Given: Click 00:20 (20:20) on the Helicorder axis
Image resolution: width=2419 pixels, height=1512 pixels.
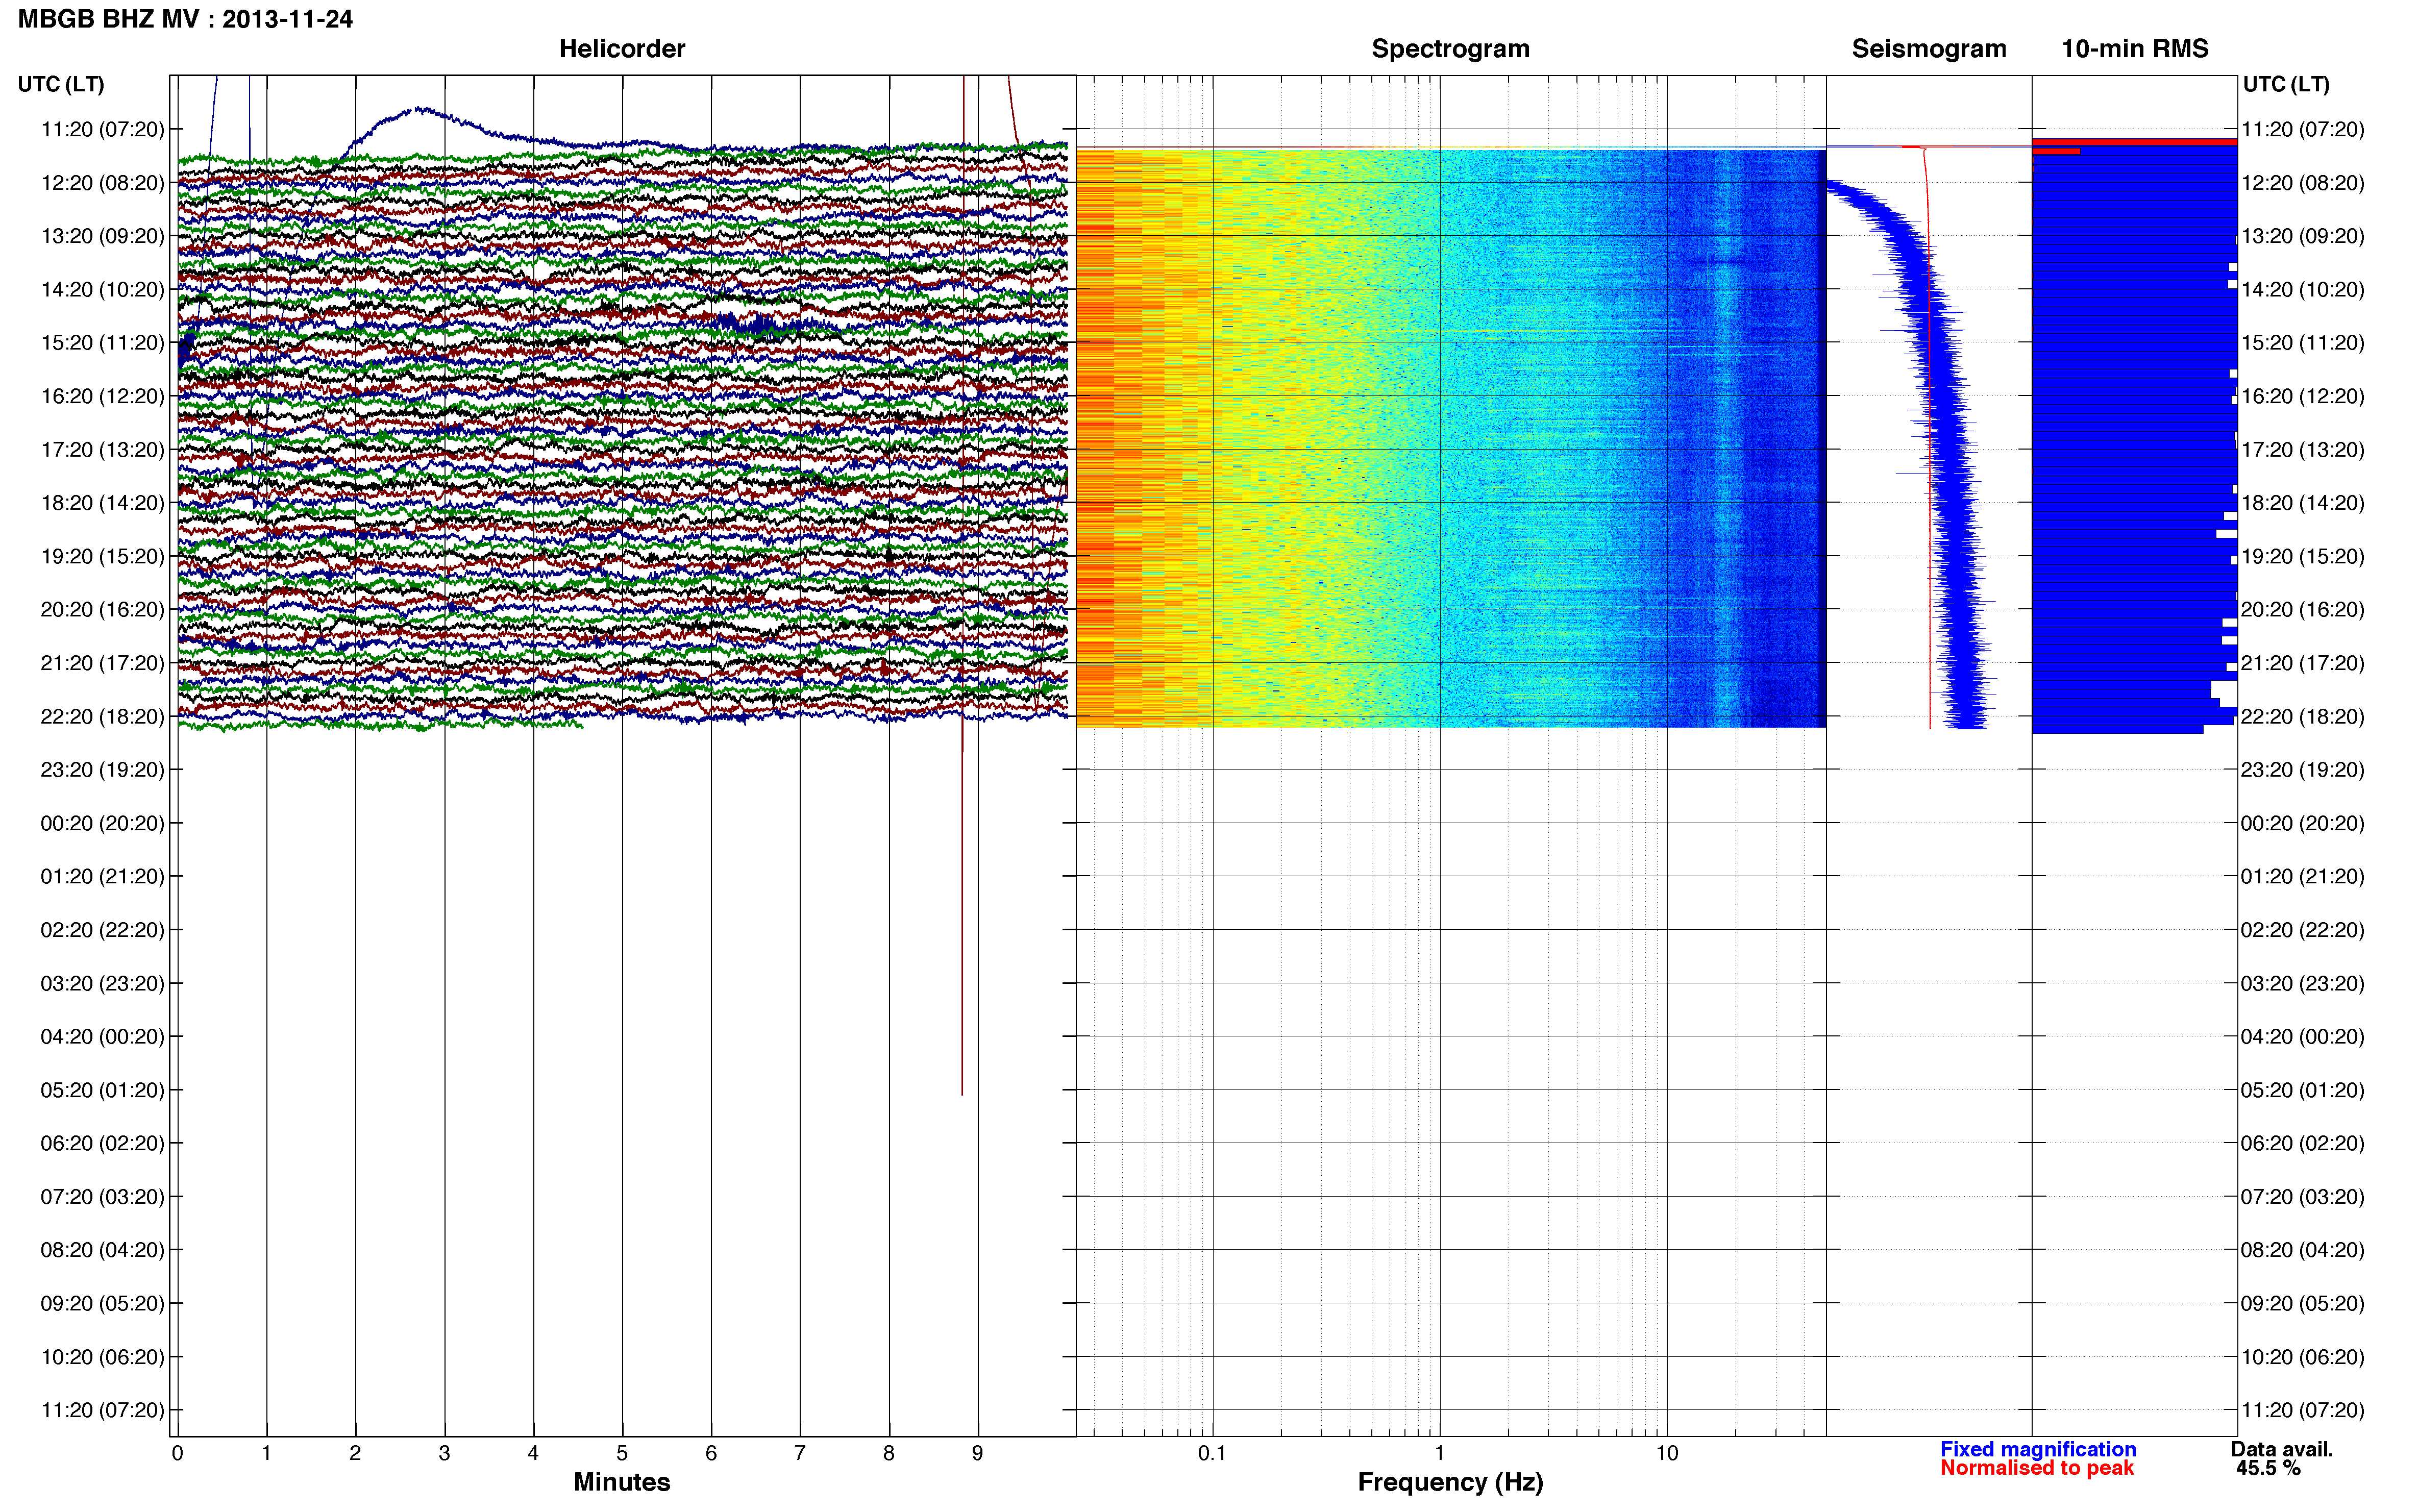Looking at the screenshot, I should click(102, 823).
